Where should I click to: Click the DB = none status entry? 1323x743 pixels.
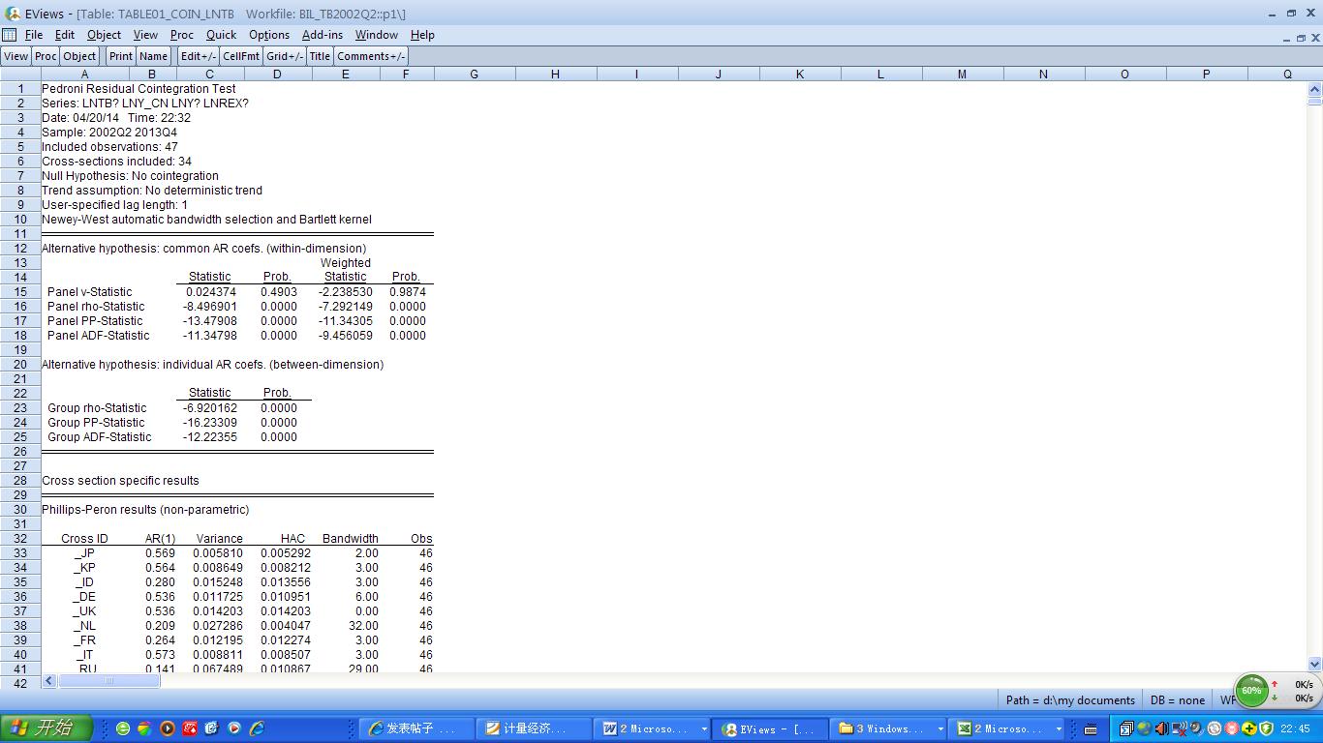pos(1178,700)
